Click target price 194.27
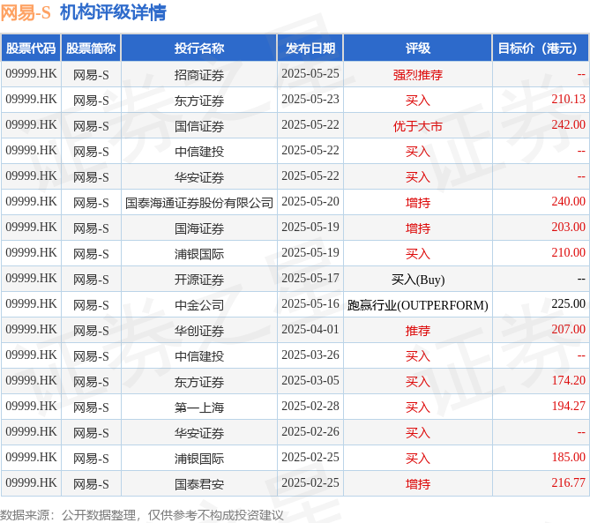The image size is (590, 523). pyautogui.click(x=568, y=407)
